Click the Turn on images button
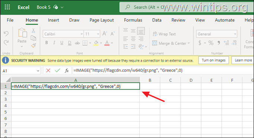This screenshot has width=254, height=138. coord(213,60)
